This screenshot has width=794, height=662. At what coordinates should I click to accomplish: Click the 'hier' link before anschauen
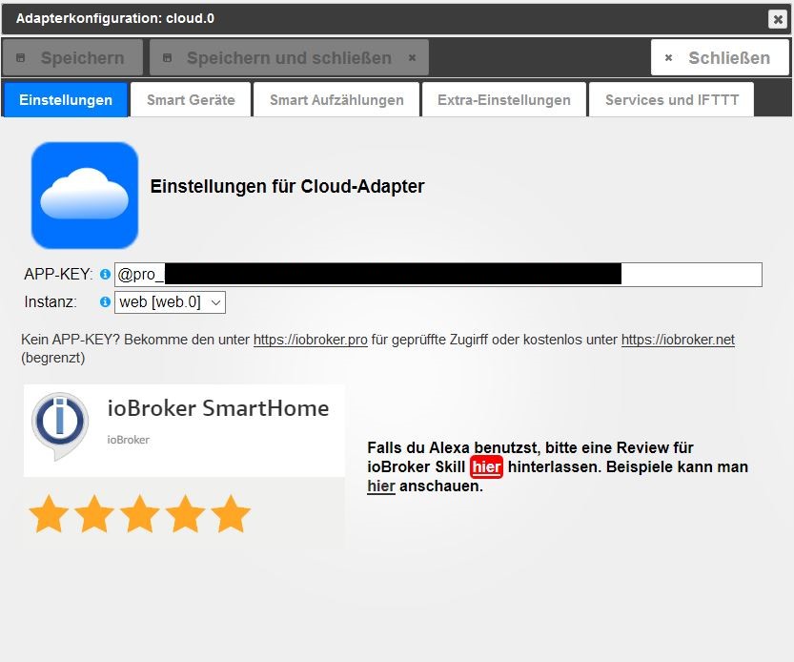click(381, 486)
